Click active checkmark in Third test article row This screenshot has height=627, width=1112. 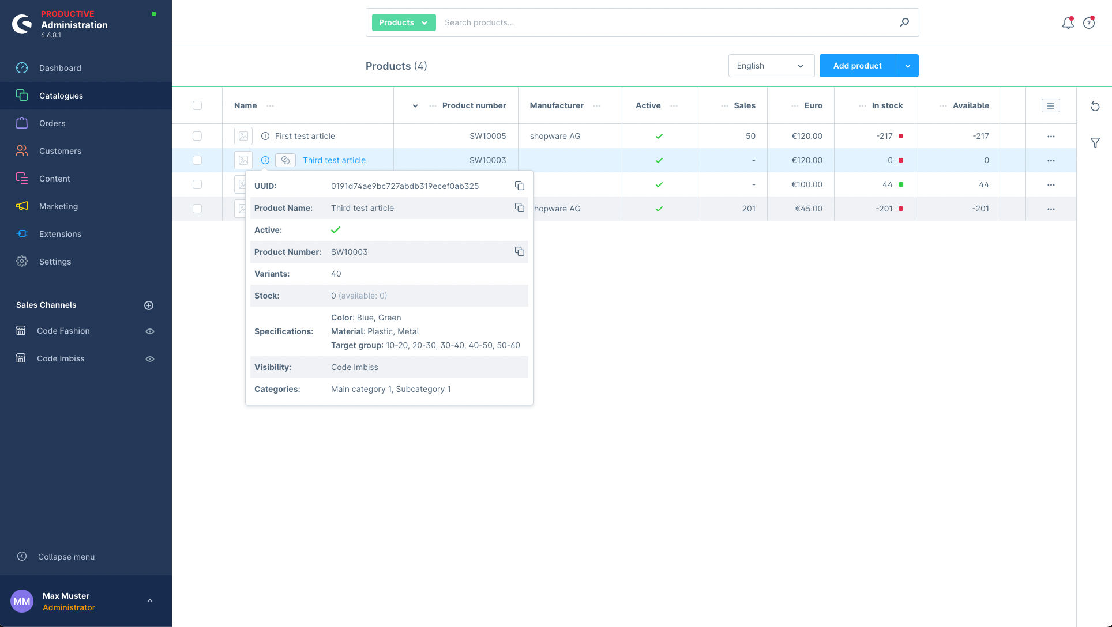[x=659, y=160]
